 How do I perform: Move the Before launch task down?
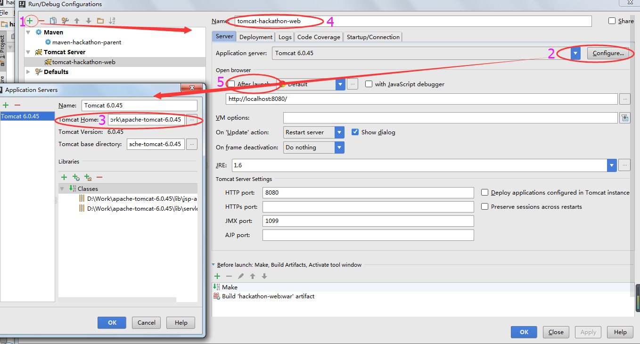pos(264,276)
